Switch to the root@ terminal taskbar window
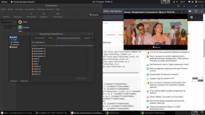 pos(52,113)
